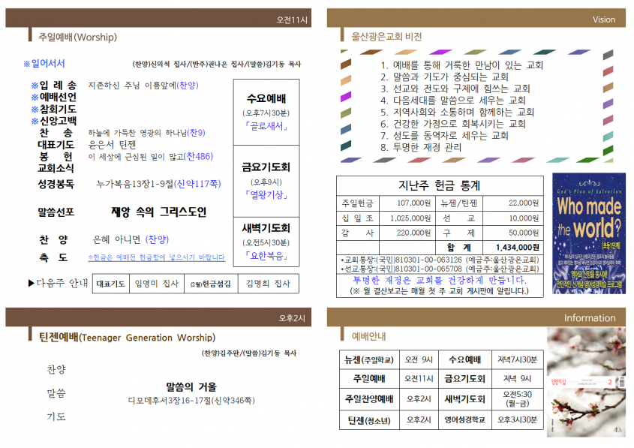Screen dimensions: 634x448
Task: Click the 틴젠예배 Teenager Generation Worship heading
Action: pos(127,337)
